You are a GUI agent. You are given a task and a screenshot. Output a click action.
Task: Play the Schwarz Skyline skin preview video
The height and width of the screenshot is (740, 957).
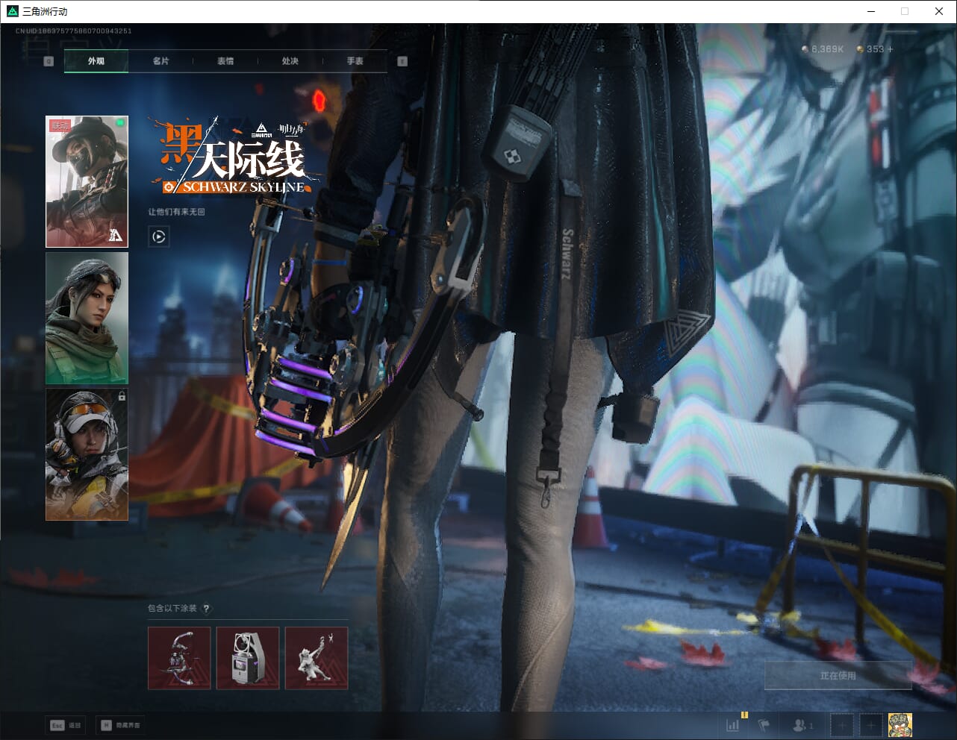(x=158, y=236)
